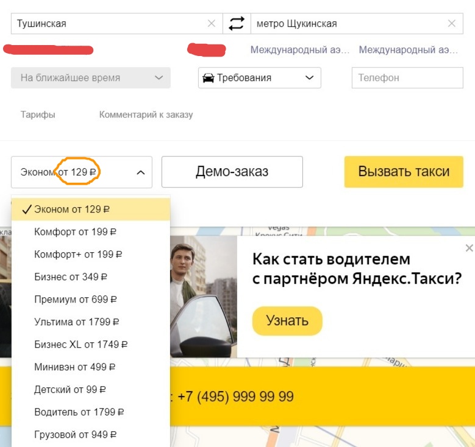Choose Комфорт+ от 199 tariff
The width and height of the screenshot is (475, 447).
coord(91,254)
